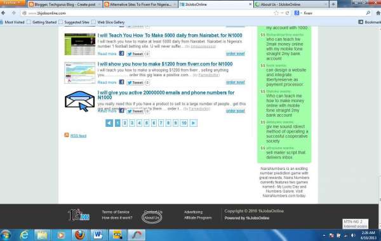Click order now for Nairabet gig
Viewport: 381px width, 241px height.
pyautogui.click(x=235, y=53)
